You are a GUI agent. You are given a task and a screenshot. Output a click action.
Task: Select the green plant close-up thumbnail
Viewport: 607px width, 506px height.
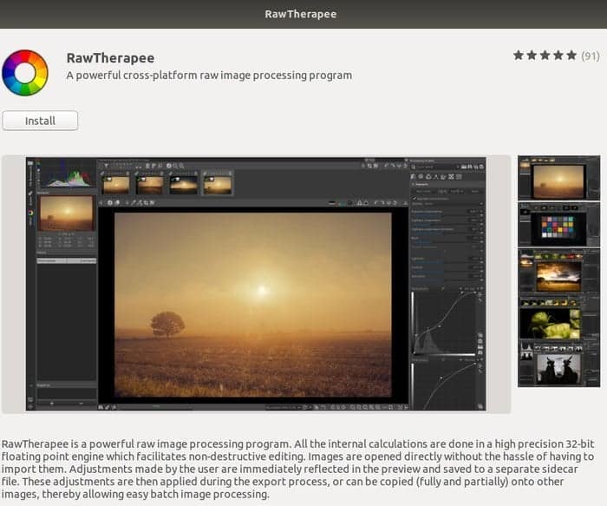[x=559, y=318]
